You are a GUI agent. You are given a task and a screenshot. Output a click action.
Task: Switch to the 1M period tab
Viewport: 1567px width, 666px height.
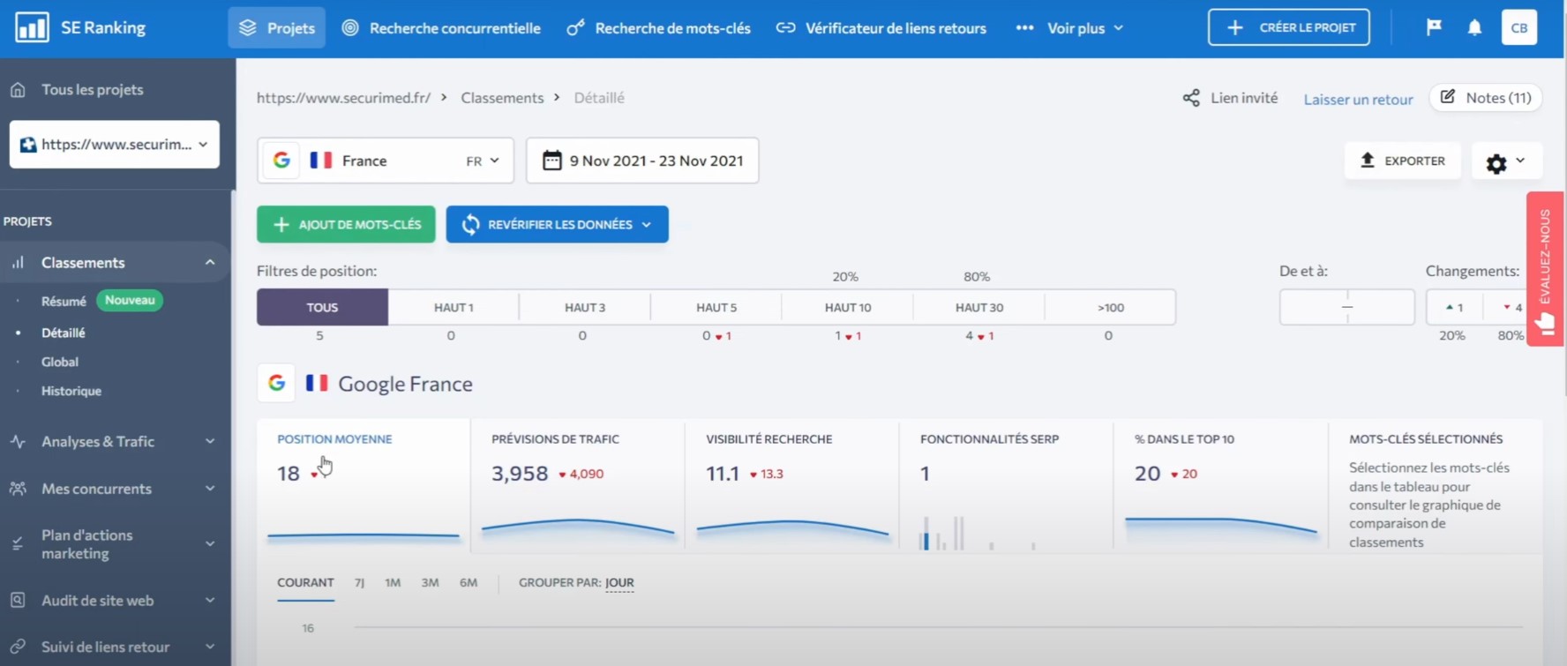click(x=393, y=582)
